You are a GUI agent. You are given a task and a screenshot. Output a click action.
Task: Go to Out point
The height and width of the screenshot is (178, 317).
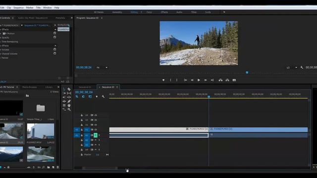tap(212, 80)
